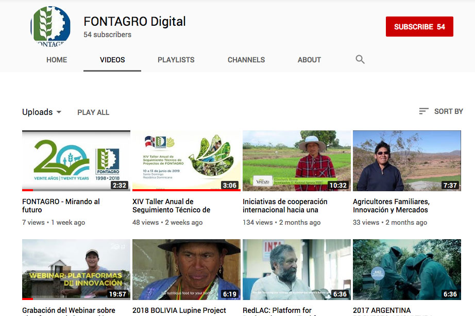Click '134 views • 2 months ago' text

(x=281, y=222)
